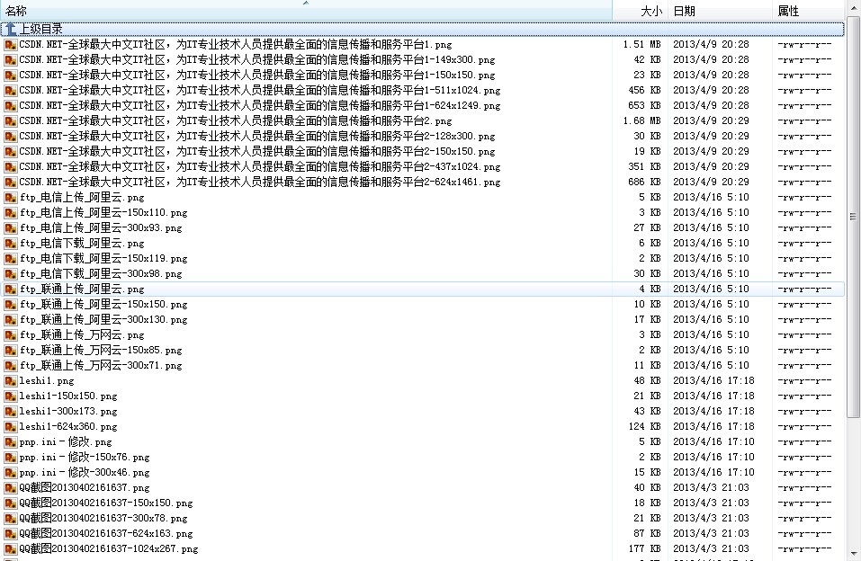Click the scrollbar up arrow
The image size is (861, 561).
(x=853, y=6)
